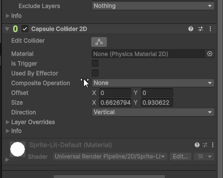Disable the Capsule Collider 2D component checkbox
Image resolution: width=223 pixels, height=178 pixels.
point(25,29)
